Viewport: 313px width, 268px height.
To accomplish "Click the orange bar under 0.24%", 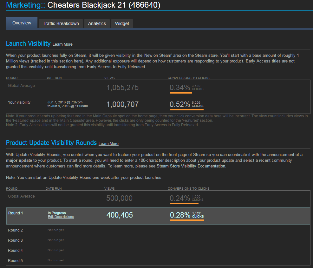I will click(184, 204).
